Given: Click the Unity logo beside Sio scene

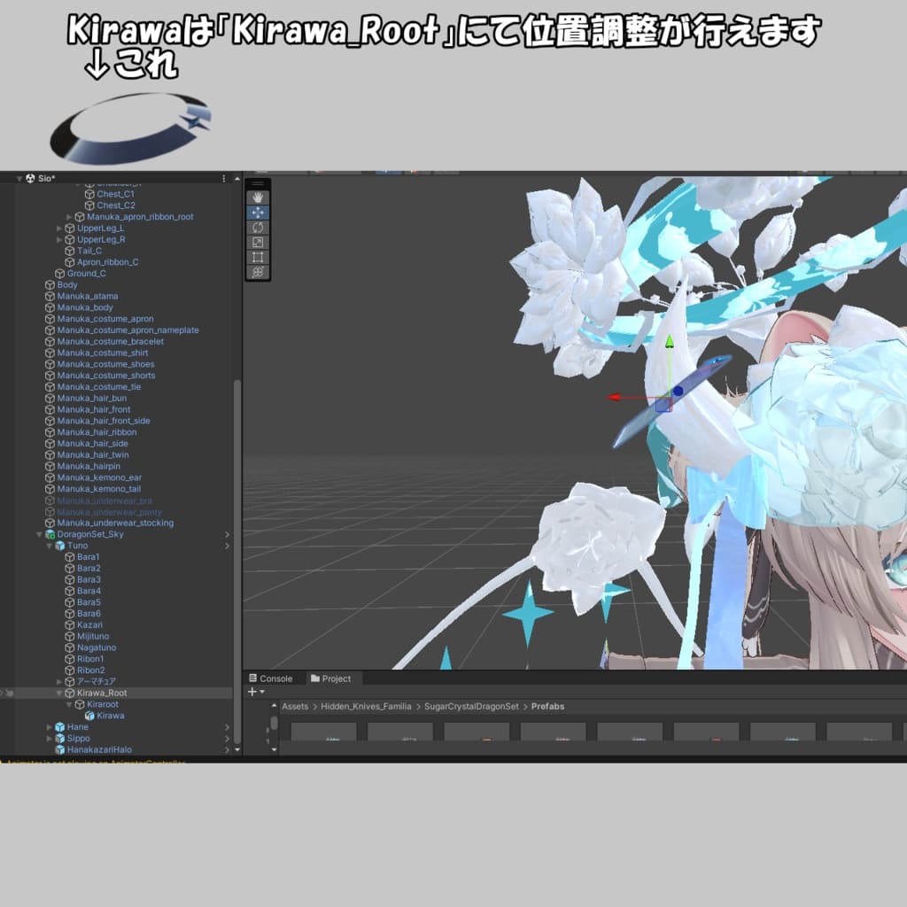Looking at the screenshot, I should point(30,178).
